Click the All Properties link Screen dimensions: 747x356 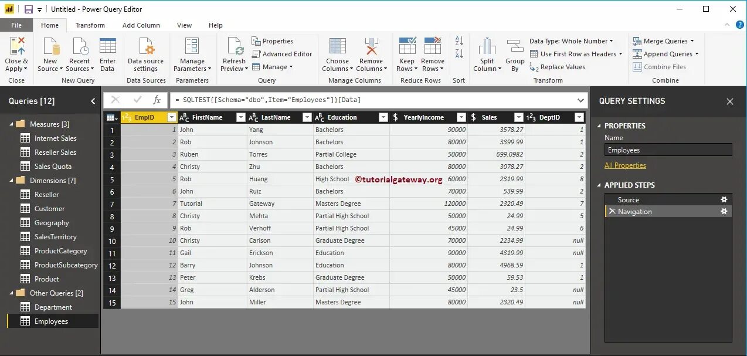point(625,165)
